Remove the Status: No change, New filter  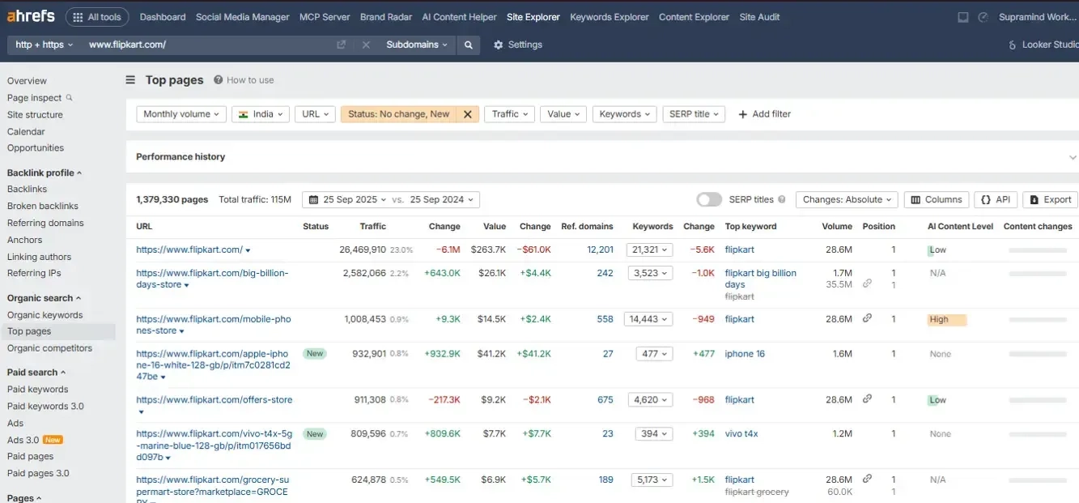[468, 114]
